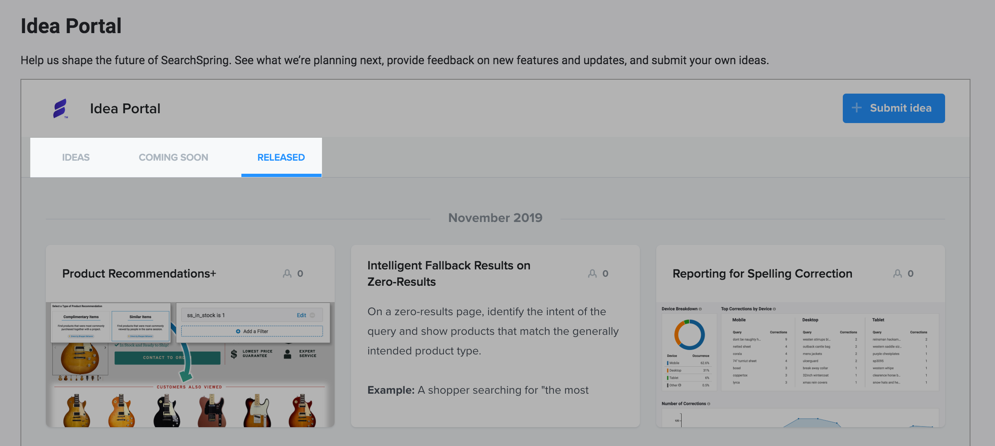Viewport: 995px width, 446px height.
Task: Click the SearchSpring logo icon
Action: (60, 108)
